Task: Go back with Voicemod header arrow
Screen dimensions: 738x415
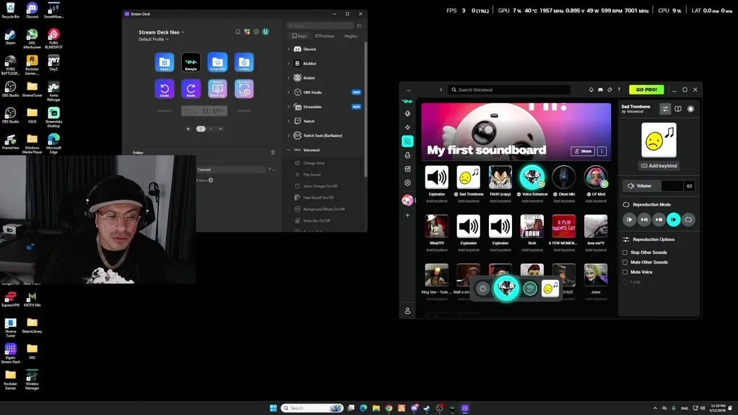Action: 441,90
